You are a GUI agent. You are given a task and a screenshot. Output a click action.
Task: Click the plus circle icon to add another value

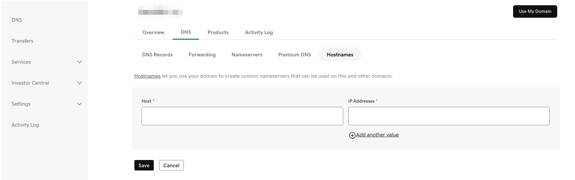[352, 135]
